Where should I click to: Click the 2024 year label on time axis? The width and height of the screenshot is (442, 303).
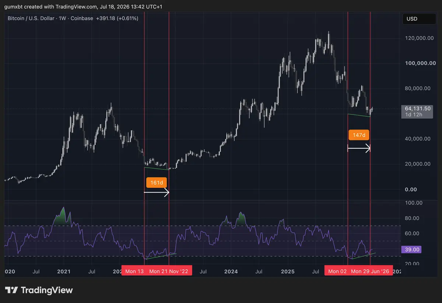click(231, 271)
